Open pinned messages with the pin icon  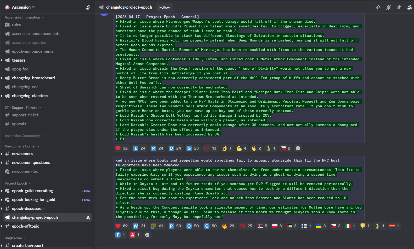[x=399, y=7]
